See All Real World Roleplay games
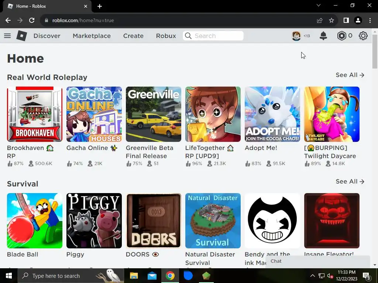Screen dimensions: 378x283 350,75
